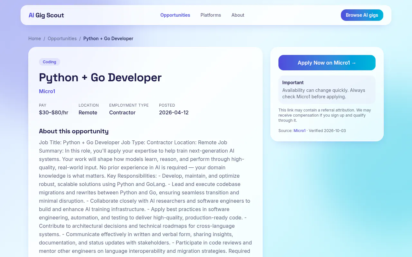
Task: Click the referral attribution disclaimer text
Action: (x=325, y=115)
